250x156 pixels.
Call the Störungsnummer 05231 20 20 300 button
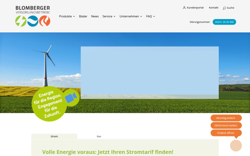click(x=224, y=22)
